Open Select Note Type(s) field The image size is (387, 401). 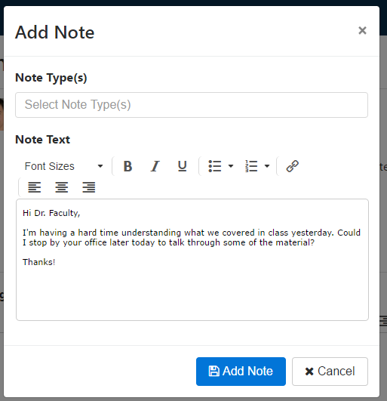(x=192, y=105)
